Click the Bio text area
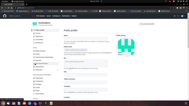 pyautogui.click(x=85, y=63)
